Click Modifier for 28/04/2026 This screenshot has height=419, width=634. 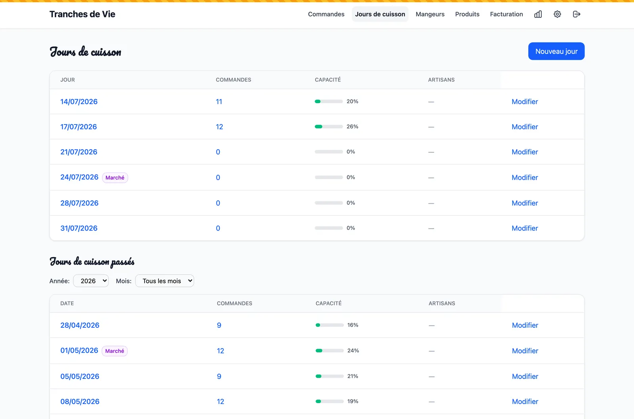click(525, 325)
